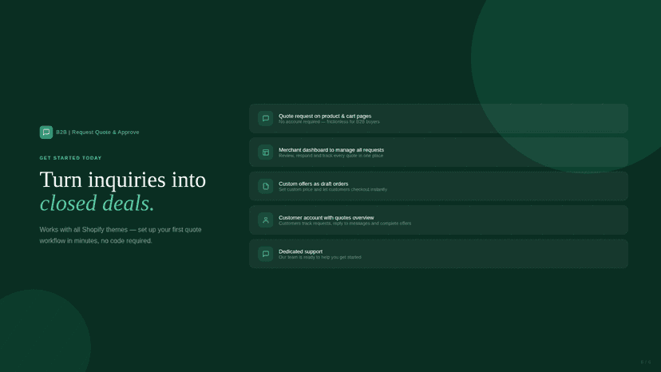Click the italic 'closed deals.' text
The width and height of the screenshot is (661, 372).
click(x=97, y=204)
